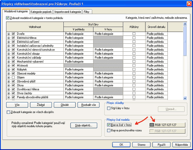Expand Konstrukční základy category

coord(8,57)
